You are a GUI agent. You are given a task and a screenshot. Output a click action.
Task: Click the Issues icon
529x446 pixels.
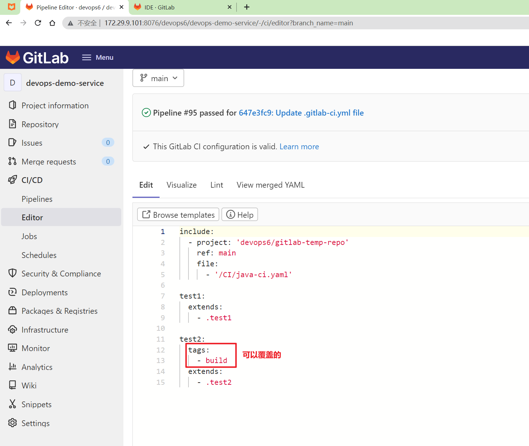click(12, 142)
